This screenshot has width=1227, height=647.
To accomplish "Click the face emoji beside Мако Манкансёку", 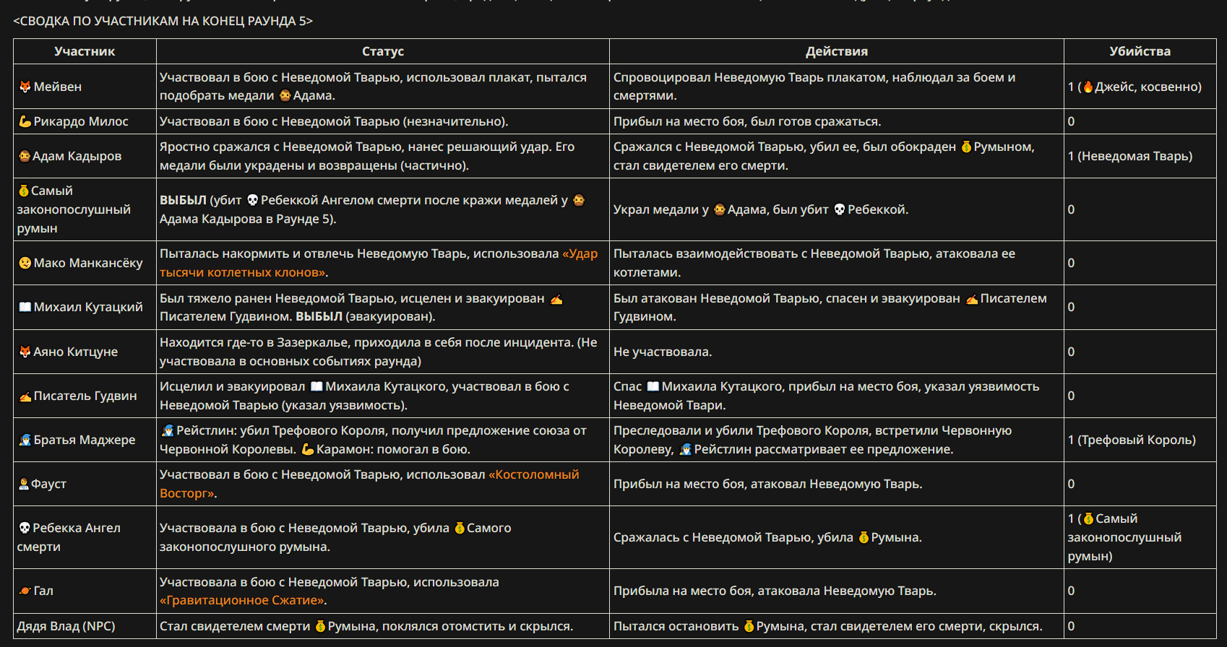I will [25, 263].
